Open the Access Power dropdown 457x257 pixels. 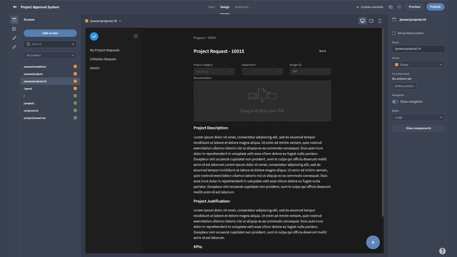point(418,65)
